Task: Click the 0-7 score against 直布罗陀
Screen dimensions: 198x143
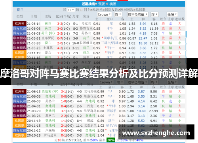Action: (60, 38)
